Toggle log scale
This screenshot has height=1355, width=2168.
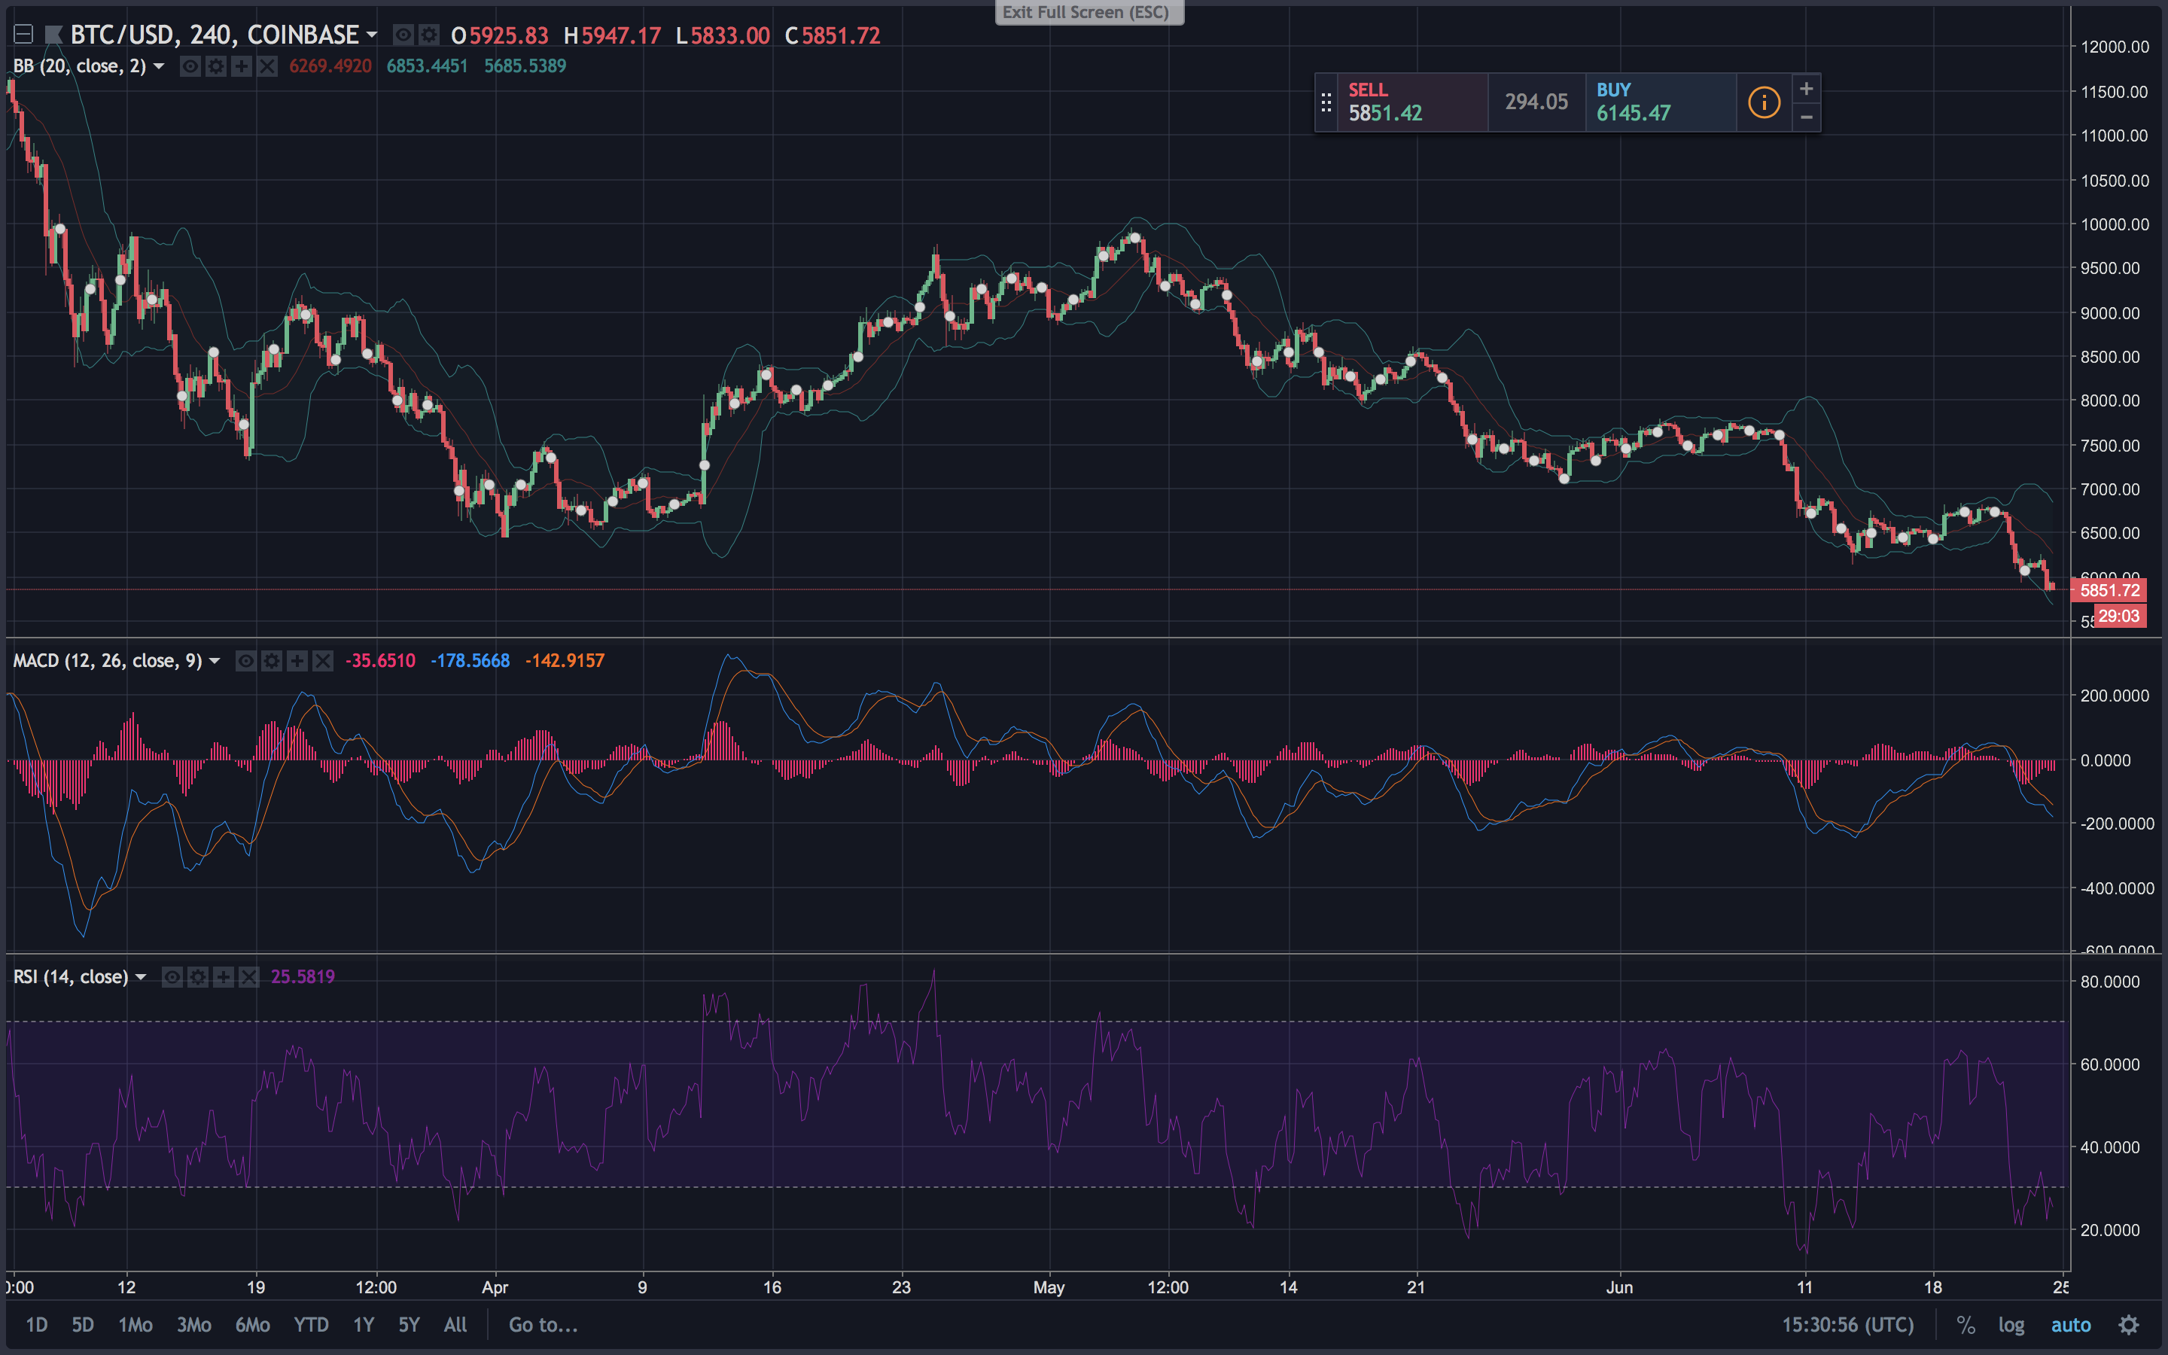2011,1325
